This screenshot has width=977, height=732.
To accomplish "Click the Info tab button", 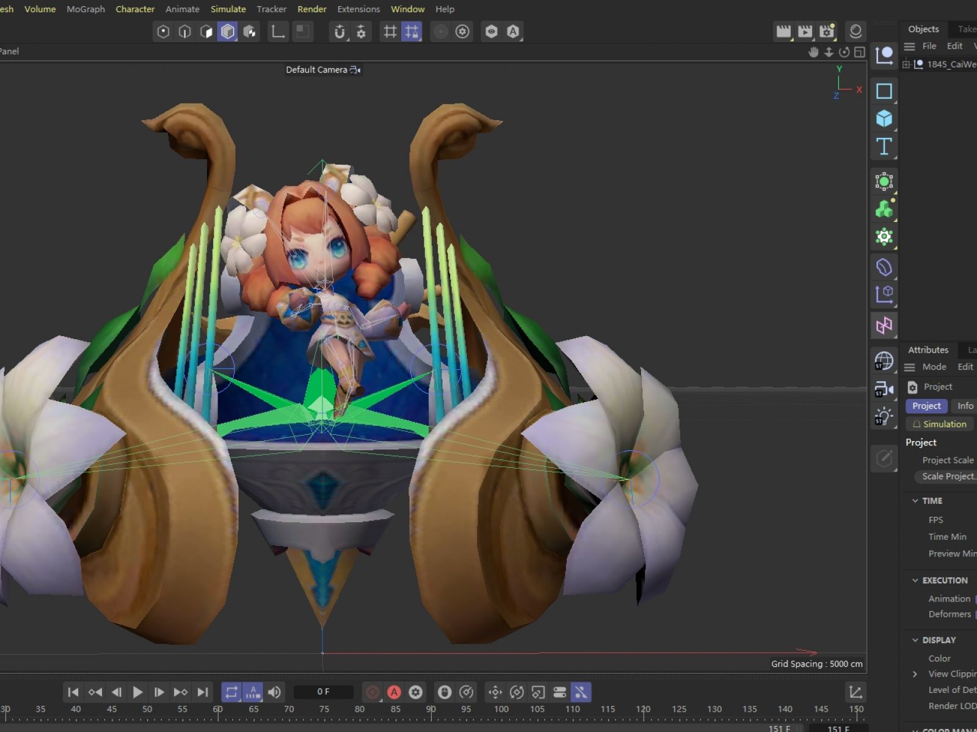I will [x=965, y=406].
